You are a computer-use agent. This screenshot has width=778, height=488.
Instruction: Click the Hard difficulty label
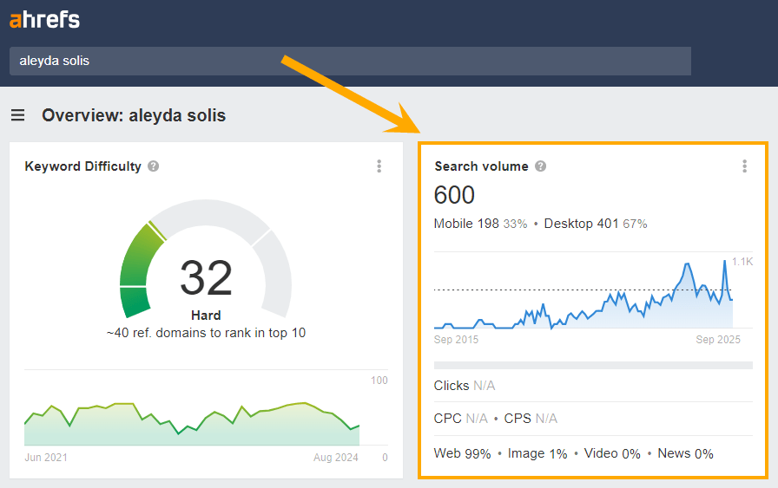[206, 316]
